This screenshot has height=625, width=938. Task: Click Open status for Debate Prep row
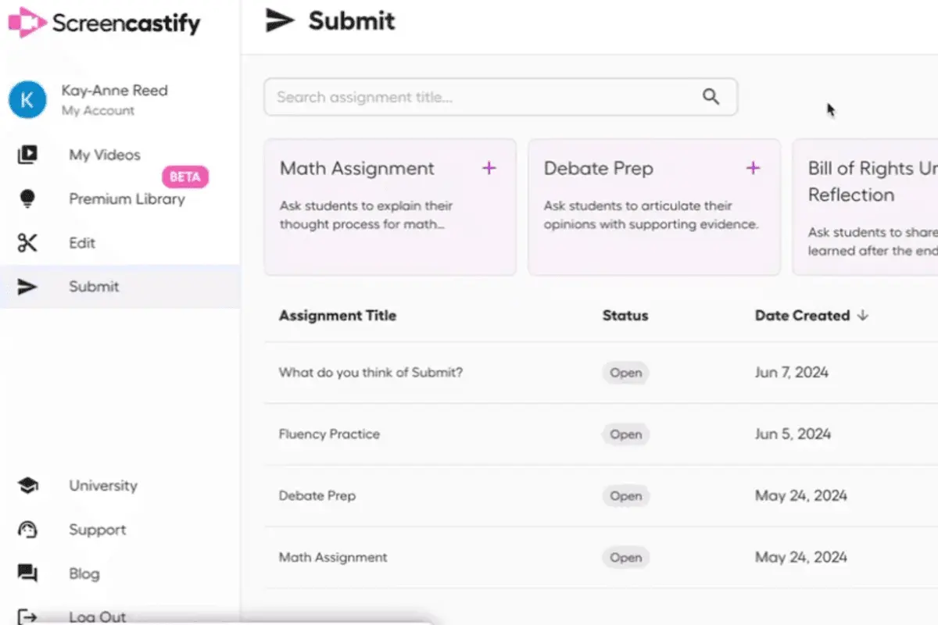625,496
